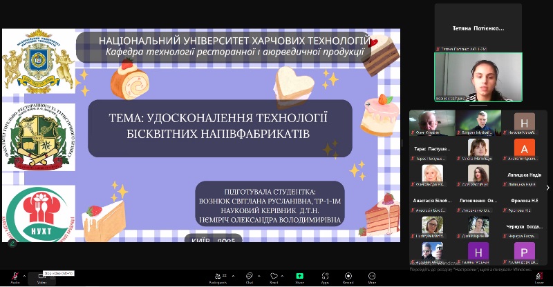Start recording with the Record button
Image resolution: width=553 pixels, height=287 pixels.
(348, 278)
